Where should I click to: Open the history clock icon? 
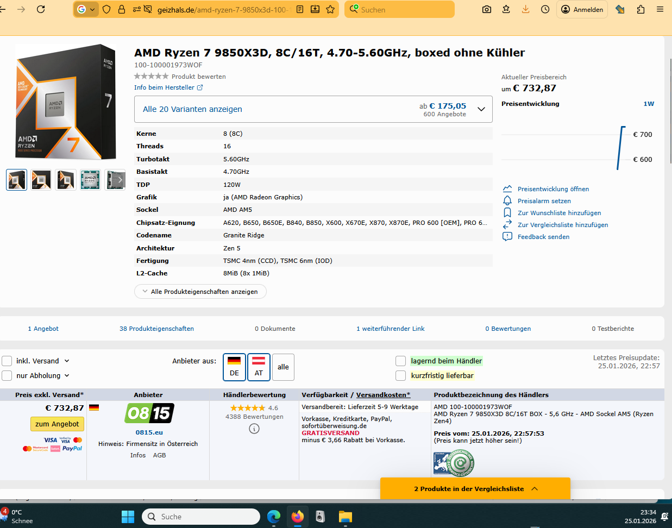pyautogui.click(x=545, y=9)
